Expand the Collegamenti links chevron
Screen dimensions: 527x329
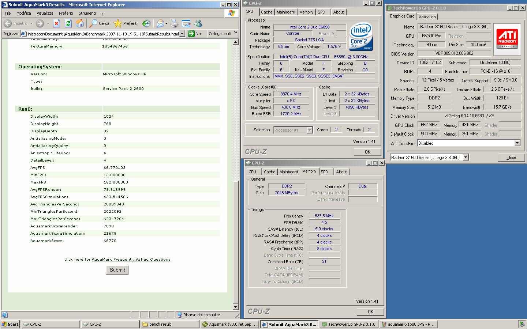point(235,33)
